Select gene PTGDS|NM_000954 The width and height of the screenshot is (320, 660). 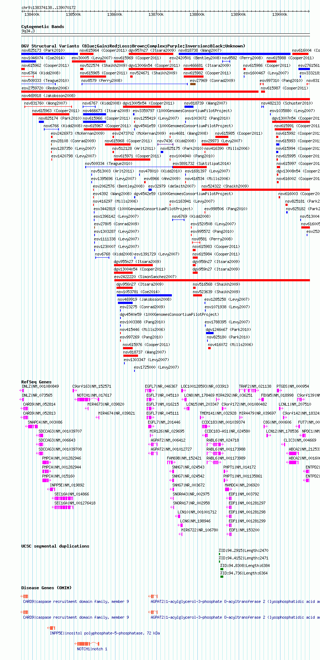point(293,386)
